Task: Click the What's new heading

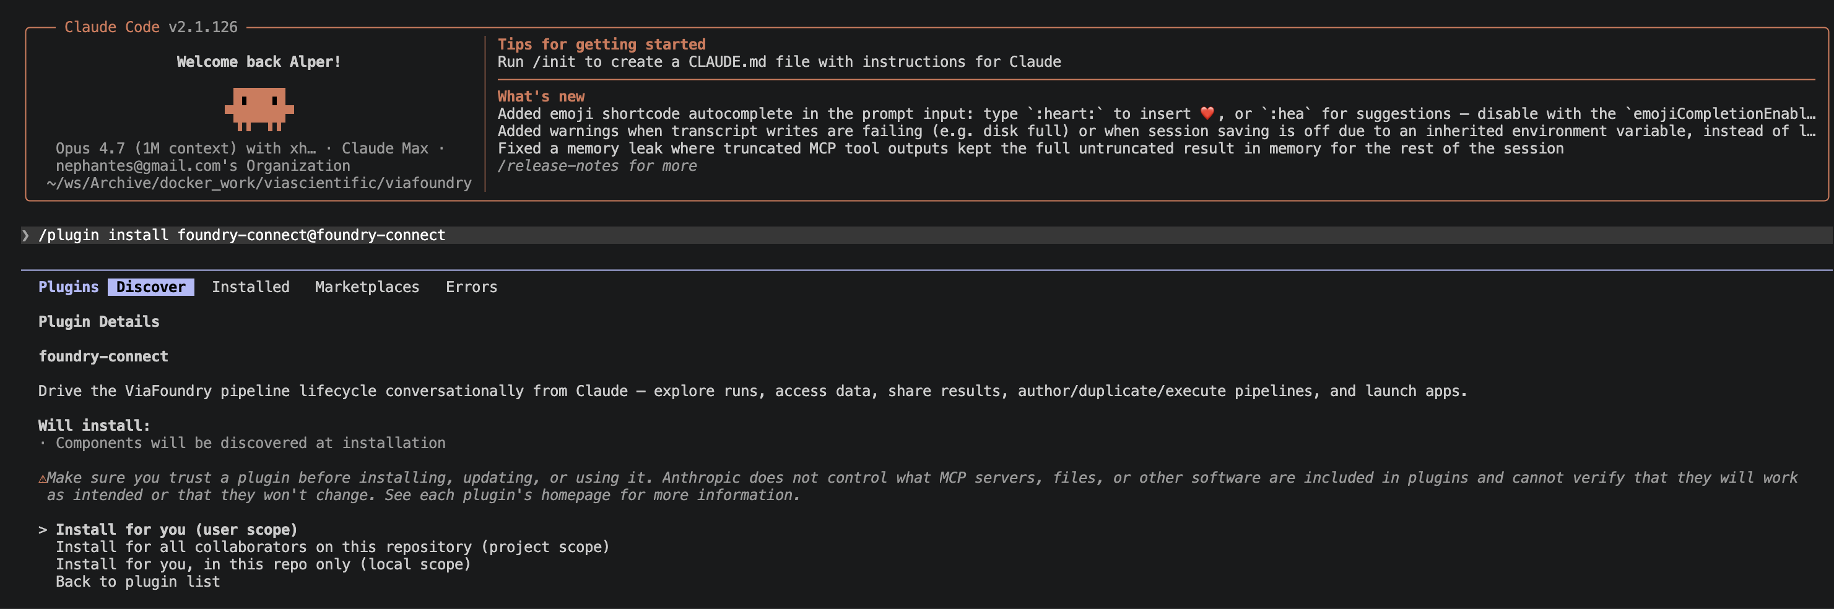Action: tap(541, 96)
